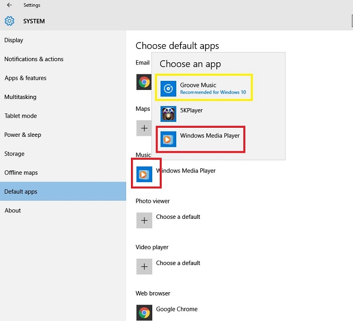Screen dimensions: 353x321
Task: Click the Choose an app popup title
Action: pos(190,64)
